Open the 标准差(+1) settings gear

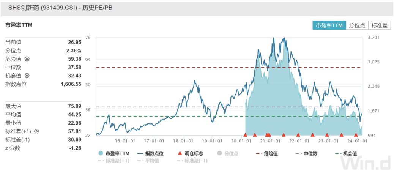coord(37,131)
